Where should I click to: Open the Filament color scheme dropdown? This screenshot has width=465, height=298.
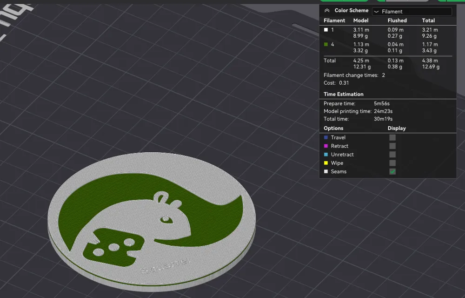412,12
